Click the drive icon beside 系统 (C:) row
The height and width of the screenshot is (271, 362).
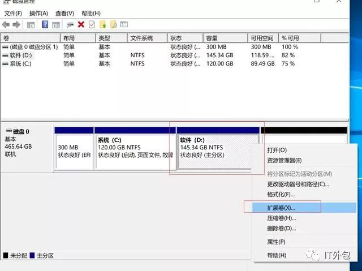[x=5, y=64]
